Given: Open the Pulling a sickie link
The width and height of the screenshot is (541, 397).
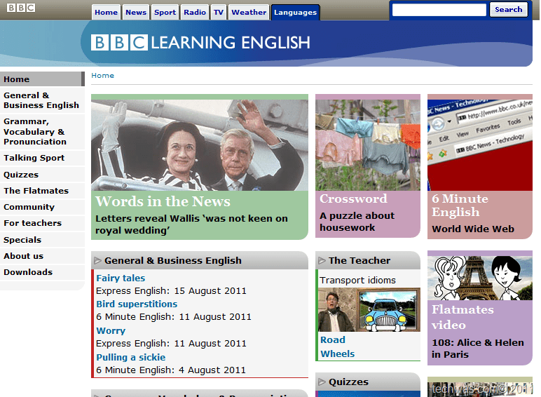Looking at the screenshot, I should pos(131,357).
